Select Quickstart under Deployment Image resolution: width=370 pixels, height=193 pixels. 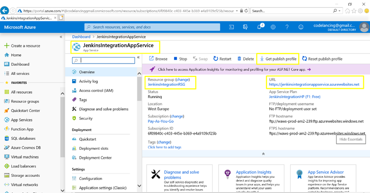click(84, 139)
